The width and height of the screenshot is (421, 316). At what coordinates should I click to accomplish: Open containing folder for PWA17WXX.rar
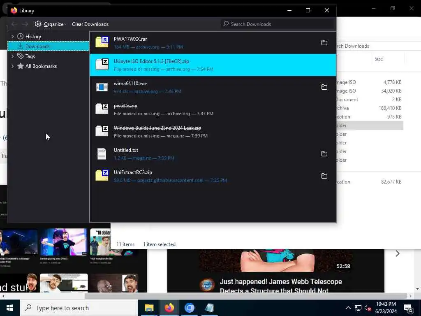click(324, 43)
